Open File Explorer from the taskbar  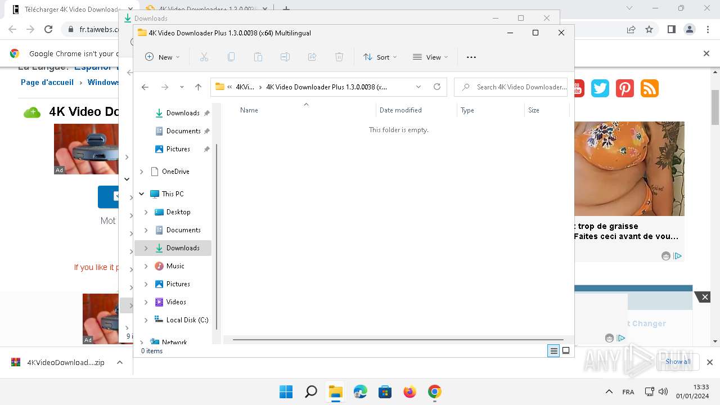point(336,391)
